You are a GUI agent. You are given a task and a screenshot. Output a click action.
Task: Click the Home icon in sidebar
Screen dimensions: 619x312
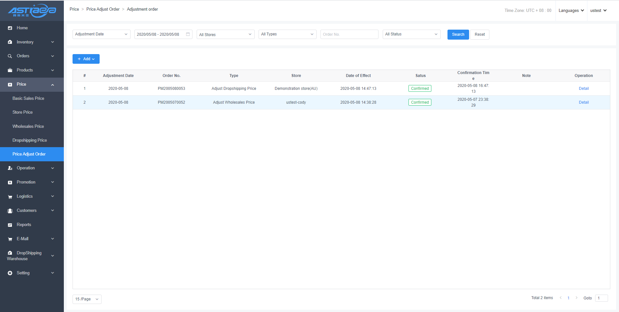pos(10,28)
